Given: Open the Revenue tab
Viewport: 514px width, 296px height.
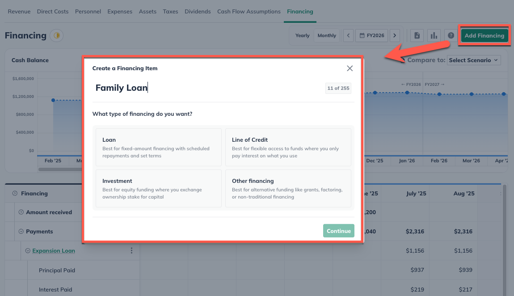Looking at the screenshot, I should (19, 12).
